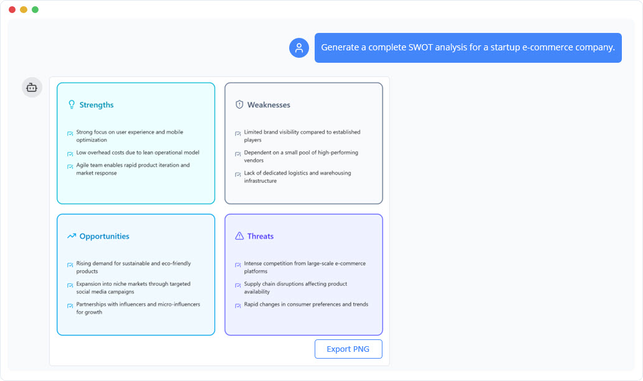Open the Strengths quadrant card
This screenshot has height=381, width=643.
[136, 143]
